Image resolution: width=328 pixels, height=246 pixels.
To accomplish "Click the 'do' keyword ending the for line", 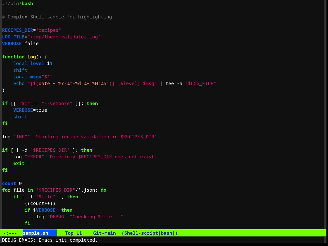I will pyautogui.click(x=104, y=190).
